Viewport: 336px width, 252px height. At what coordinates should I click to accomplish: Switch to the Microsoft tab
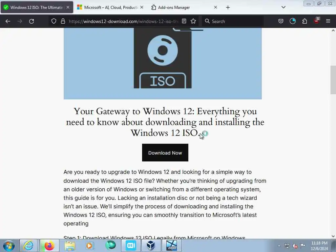pos(110,8)
